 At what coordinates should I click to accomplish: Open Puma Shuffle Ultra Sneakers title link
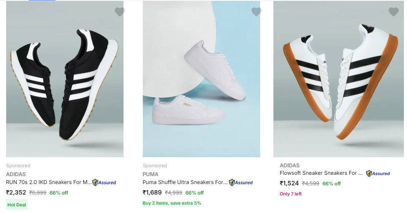pos(185,182)
